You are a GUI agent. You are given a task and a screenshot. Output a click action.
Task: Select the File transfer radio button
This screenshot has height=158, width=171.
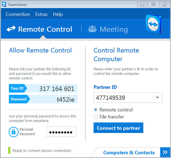[x=96, y=117]
